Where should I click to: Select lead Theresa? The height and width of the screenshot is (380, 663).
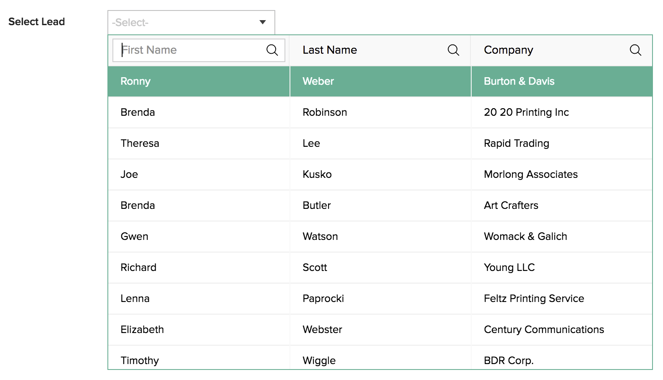140,143
